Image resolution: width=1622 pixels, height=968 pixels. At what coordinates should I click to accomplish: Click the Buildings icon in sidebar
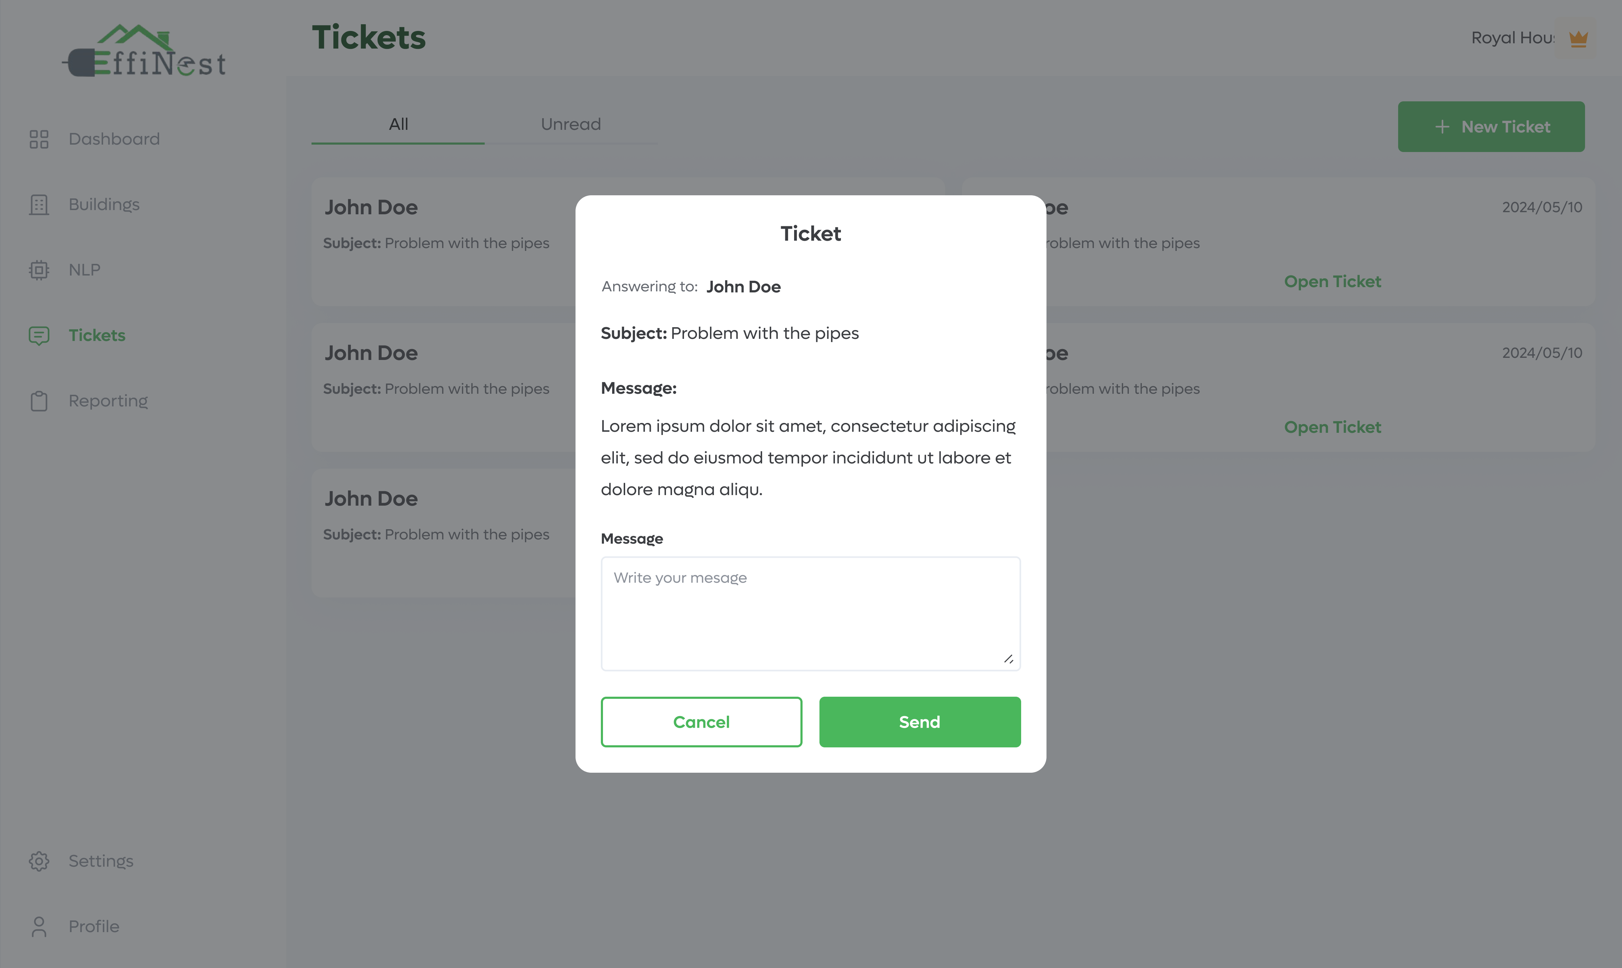(x=39, y=205)
